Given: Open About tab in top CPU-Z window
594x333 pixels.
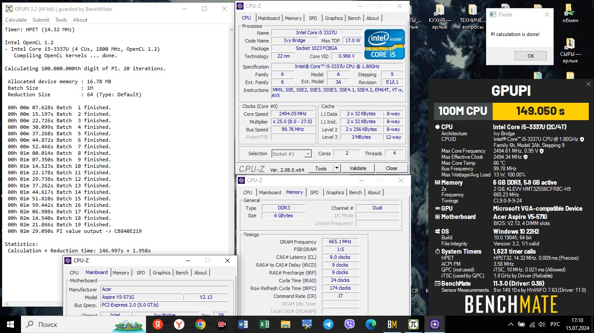Looking at the screenshot, I should tap(373, 18).
